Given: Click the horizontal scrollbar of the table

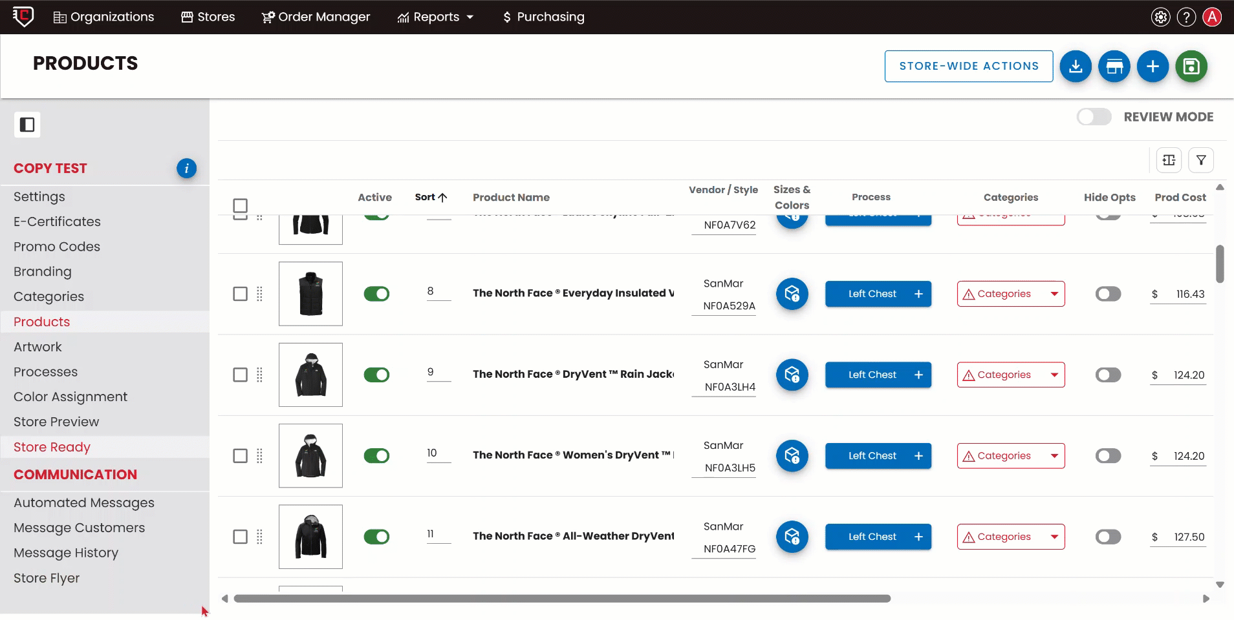Looking at the screenshot, I should click(x=561, y=599).
